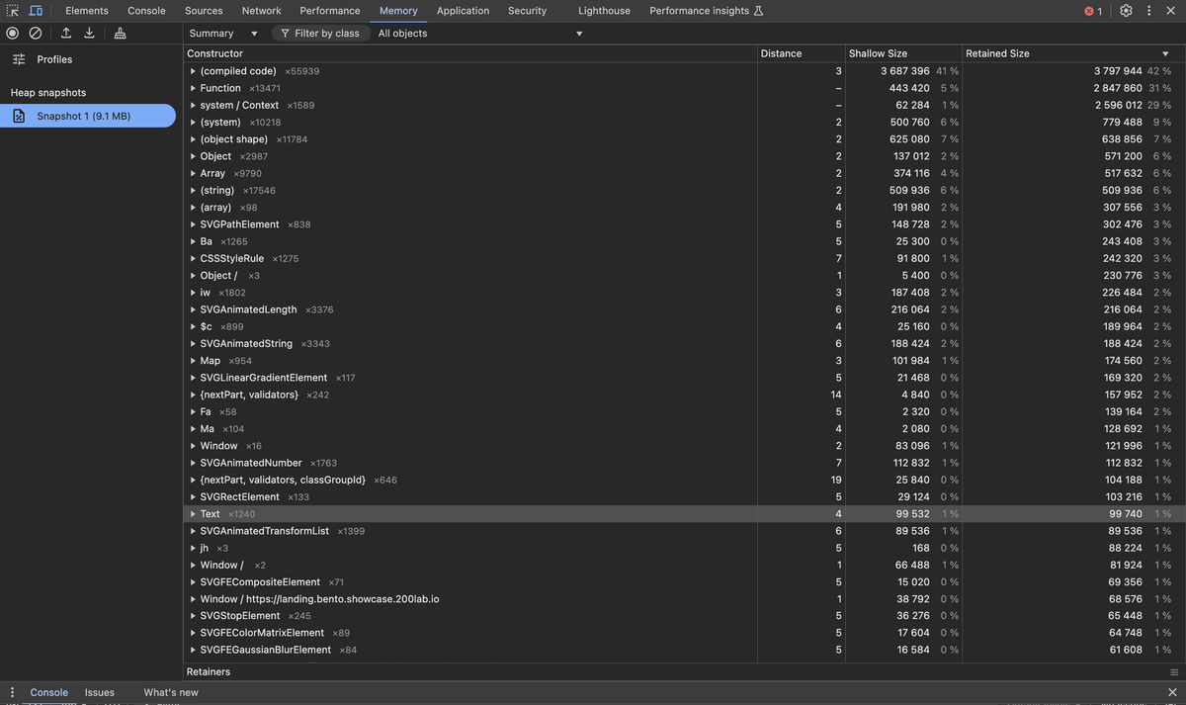Take a new heap snapshot

tap(11, 33)
